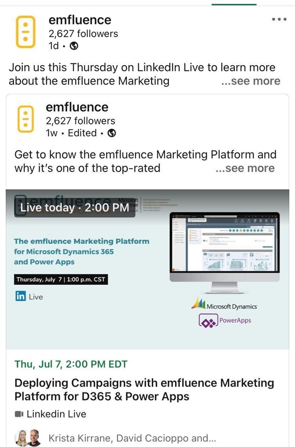295x447 pixels.
Task: Expand top post with see more
Action: pyautogui.click(x=250, y=81)
